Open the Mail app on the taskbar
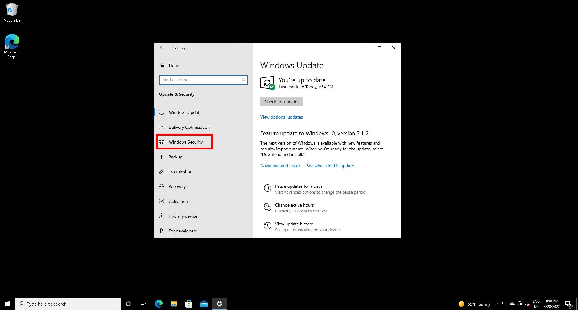This screenshot has height=310, width=578. point(204,304)
